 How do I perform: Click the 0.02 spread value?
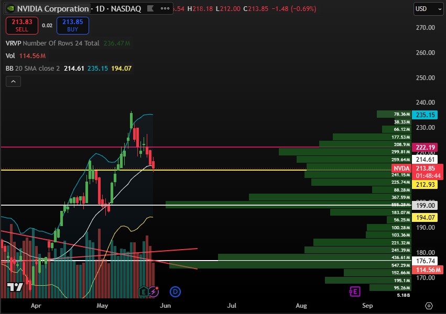47,26
